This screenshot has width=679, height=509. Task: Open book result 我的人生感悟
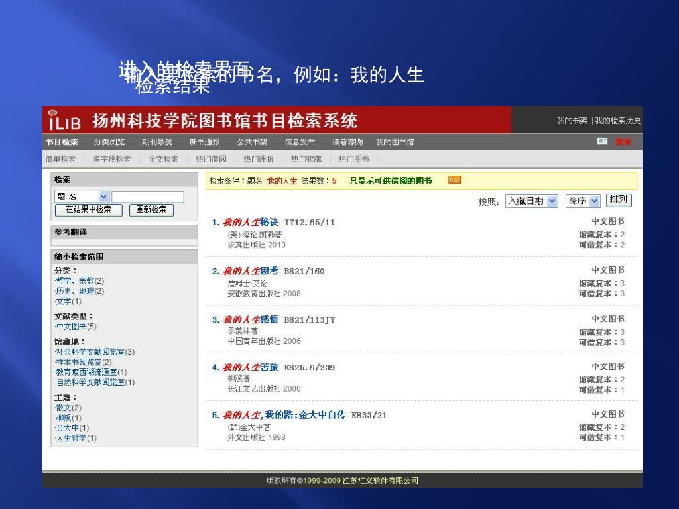[x=251, y=320]
